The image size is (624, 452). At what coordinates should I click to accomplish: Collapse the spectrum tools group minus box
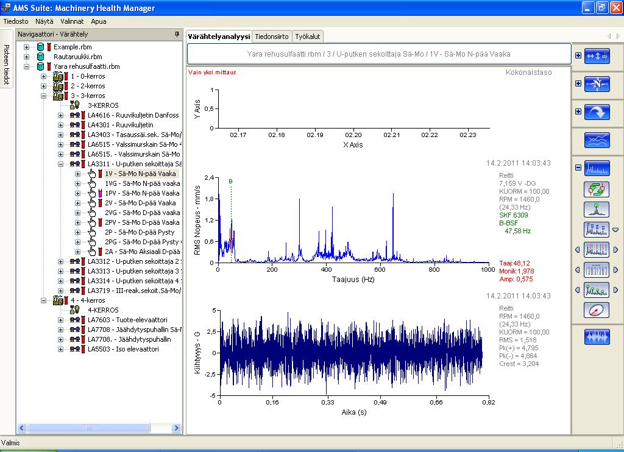(578, 168)
